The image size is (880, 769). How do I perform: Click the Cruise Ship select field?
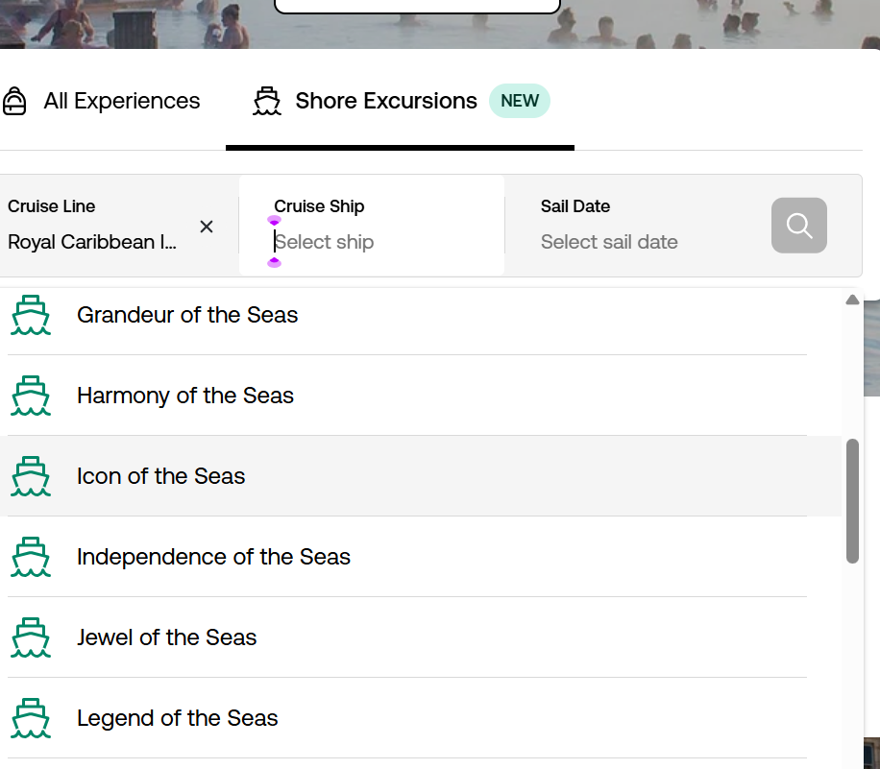pyautogui.click(x=375, y=242)
